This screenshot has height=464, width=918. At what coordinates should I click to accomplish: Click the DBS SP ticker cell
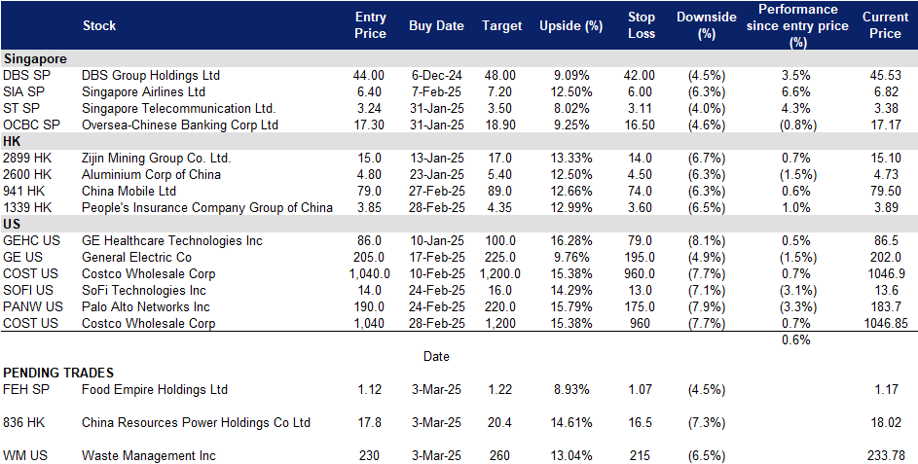(x=26, y=75)
